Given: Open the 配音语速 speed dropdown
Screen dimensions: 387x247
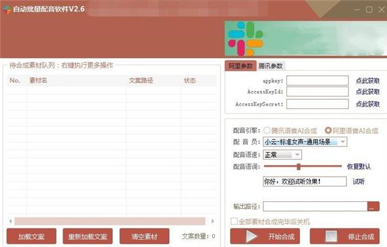Looking at the screenshot, I should point(282,155).
